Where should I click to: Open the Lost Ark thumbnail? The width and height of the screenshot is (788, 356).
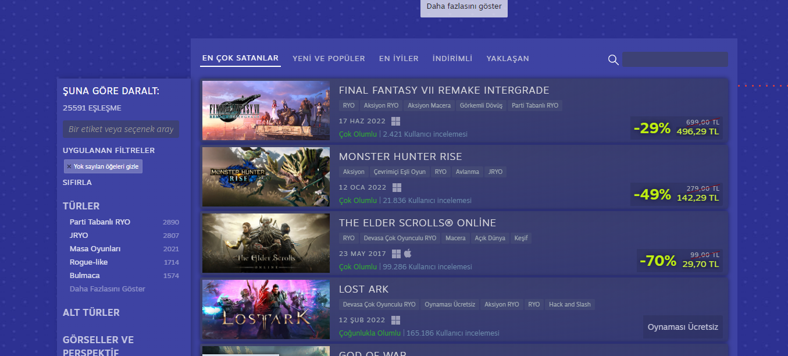(266, 309)
